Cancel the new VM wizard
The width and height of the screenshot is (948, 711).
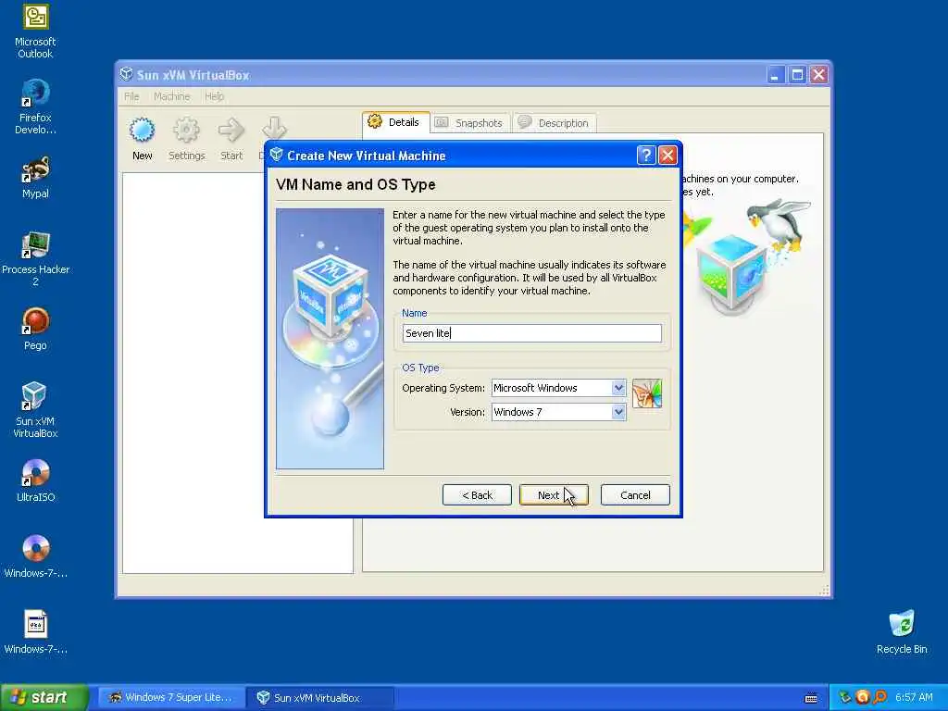point(635,495)
